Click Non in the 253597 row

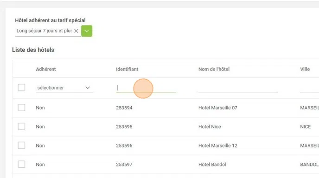tap(40, 165)
